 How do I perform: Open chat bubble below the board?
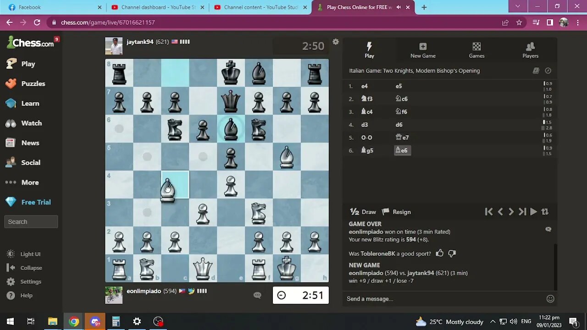pos(257,295)
